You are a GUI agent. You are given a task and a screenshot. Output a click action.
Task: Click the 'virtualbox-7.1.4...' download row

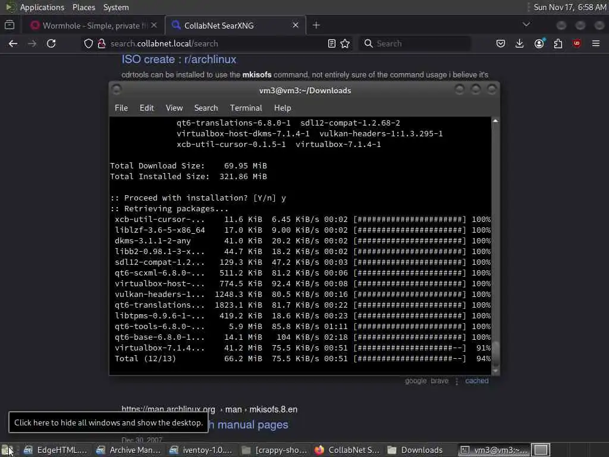(x=303, y=348)
